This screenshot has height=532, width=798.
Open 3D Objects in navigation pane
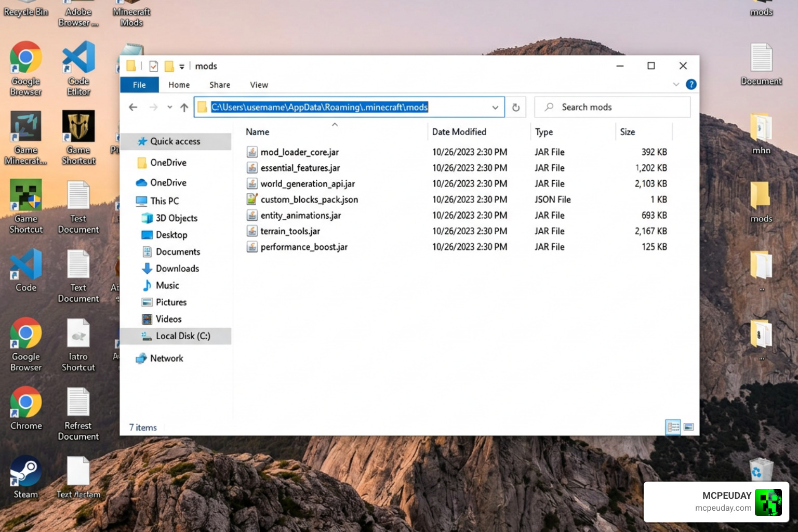coord(176,218)
